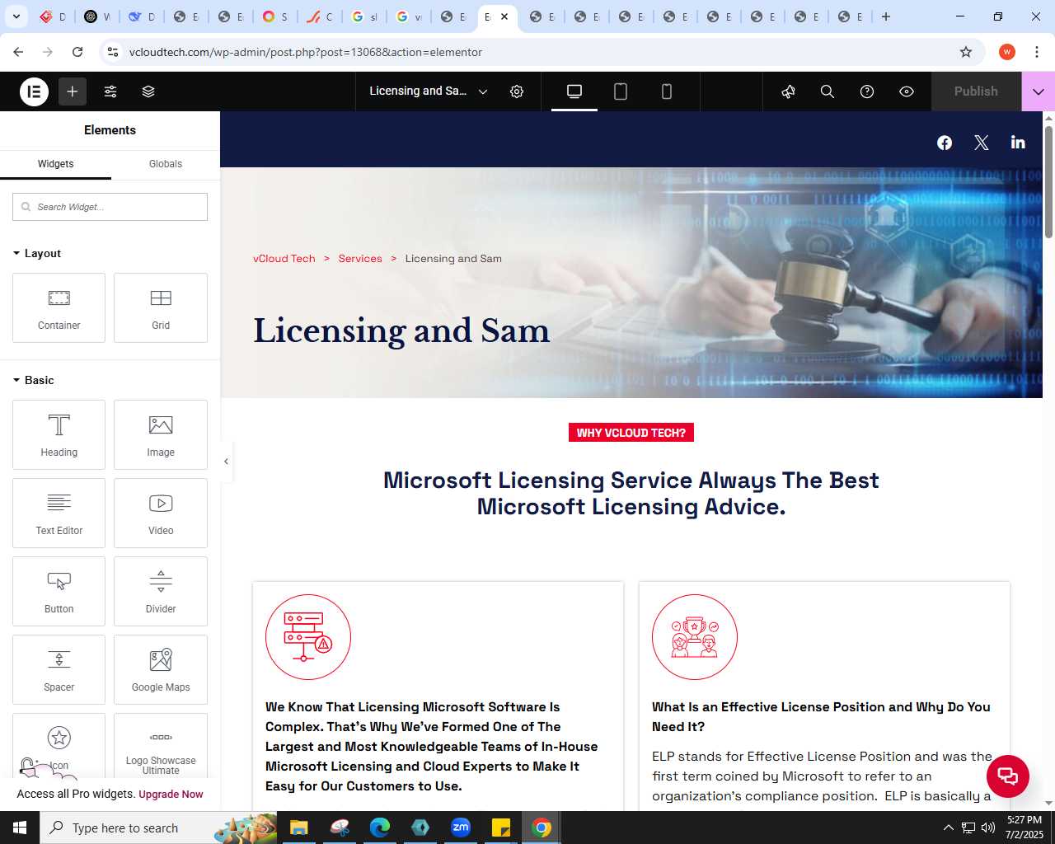Image resolution: width=1055 pixels, height=844 pixels.
Task: Open the What's New megaphone icon
Action: click(x=788, y=91)
